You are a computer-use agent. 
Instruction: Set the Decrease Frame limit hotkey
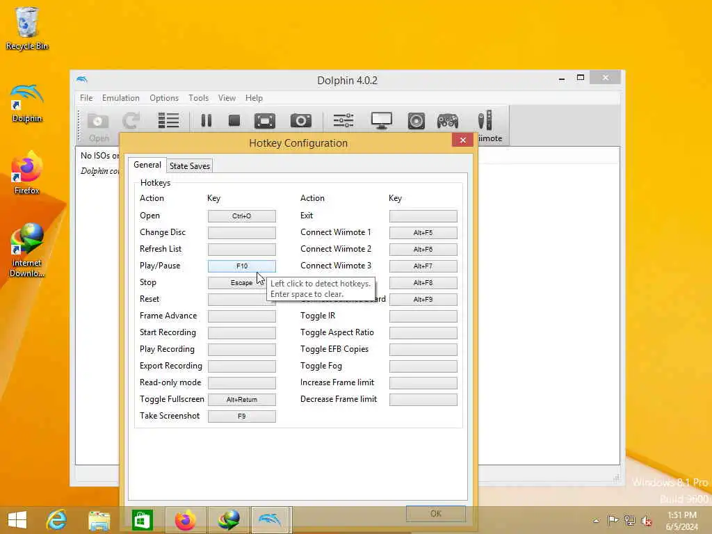pyautogui.click(x=423, y=400)
